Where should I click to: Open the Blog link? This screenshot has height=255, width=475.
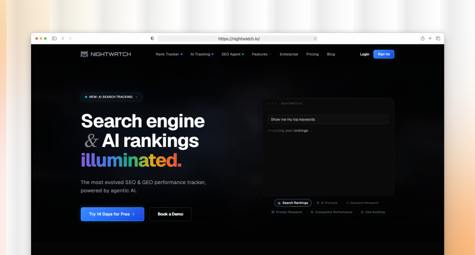tap(331, 54)
